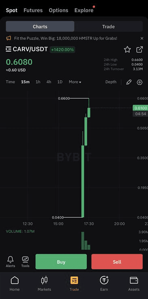Switch to the Trade segment toggle
The width and height of the screenshot is (148, 299).
[x=108, y=26]
